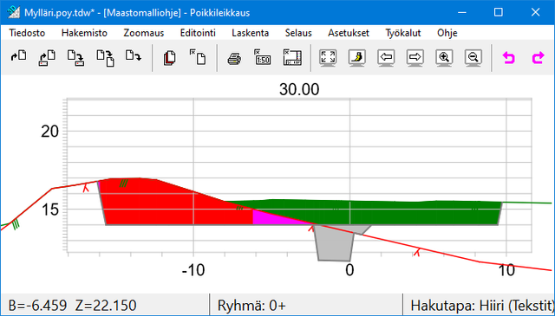The image size is (555, 316).
Task: Click the fit-to-screen zoom icon
Action: pos(328,58)
